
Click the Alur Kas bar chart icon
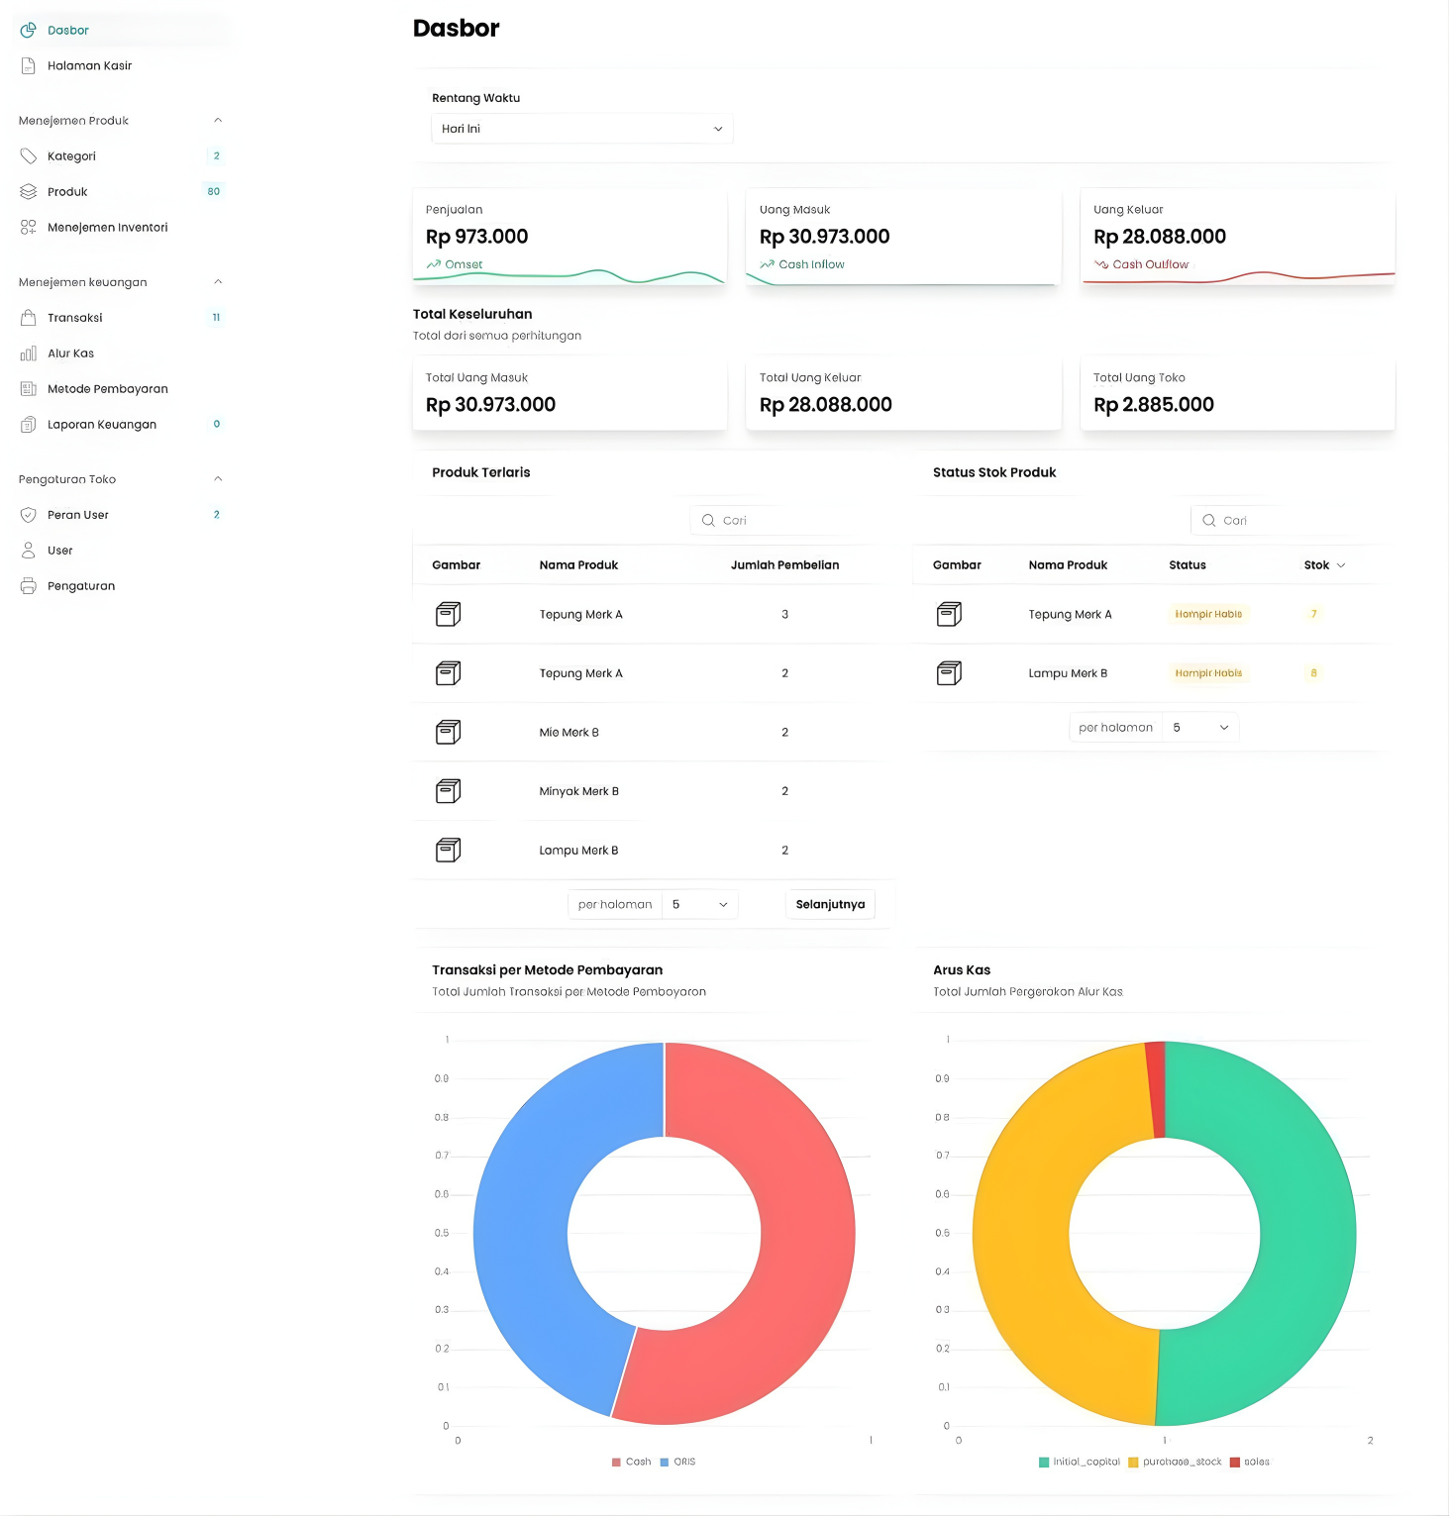[x=28, y=354]
